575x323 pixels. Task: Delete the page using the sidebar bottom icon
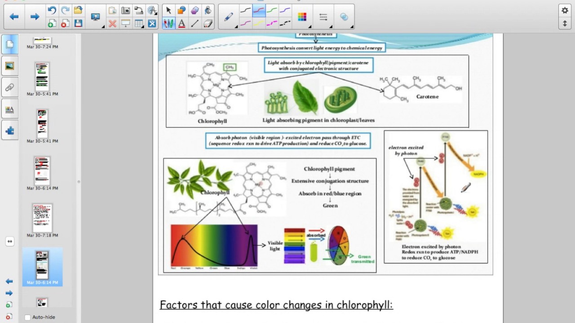coord(9,316)
